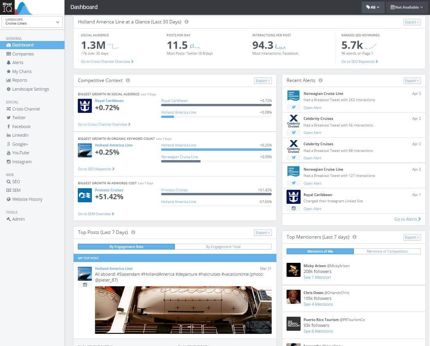Follow the Go to SEO Keywords link under Ranked SEO
430x346 pixels.
click(x=360, y=62)
